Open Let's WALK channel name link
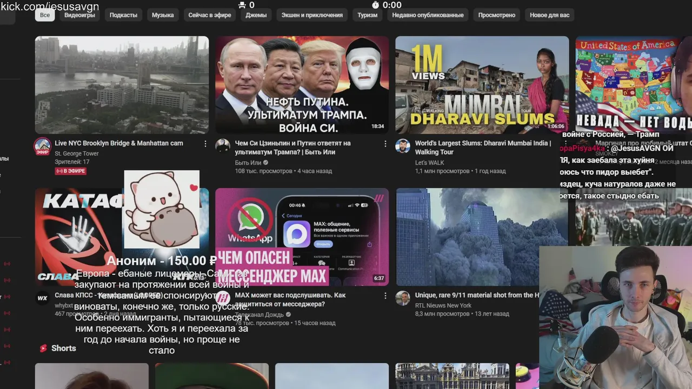Image resolution: width=692 pixels, height=389 pixels. tap(430, 163)
